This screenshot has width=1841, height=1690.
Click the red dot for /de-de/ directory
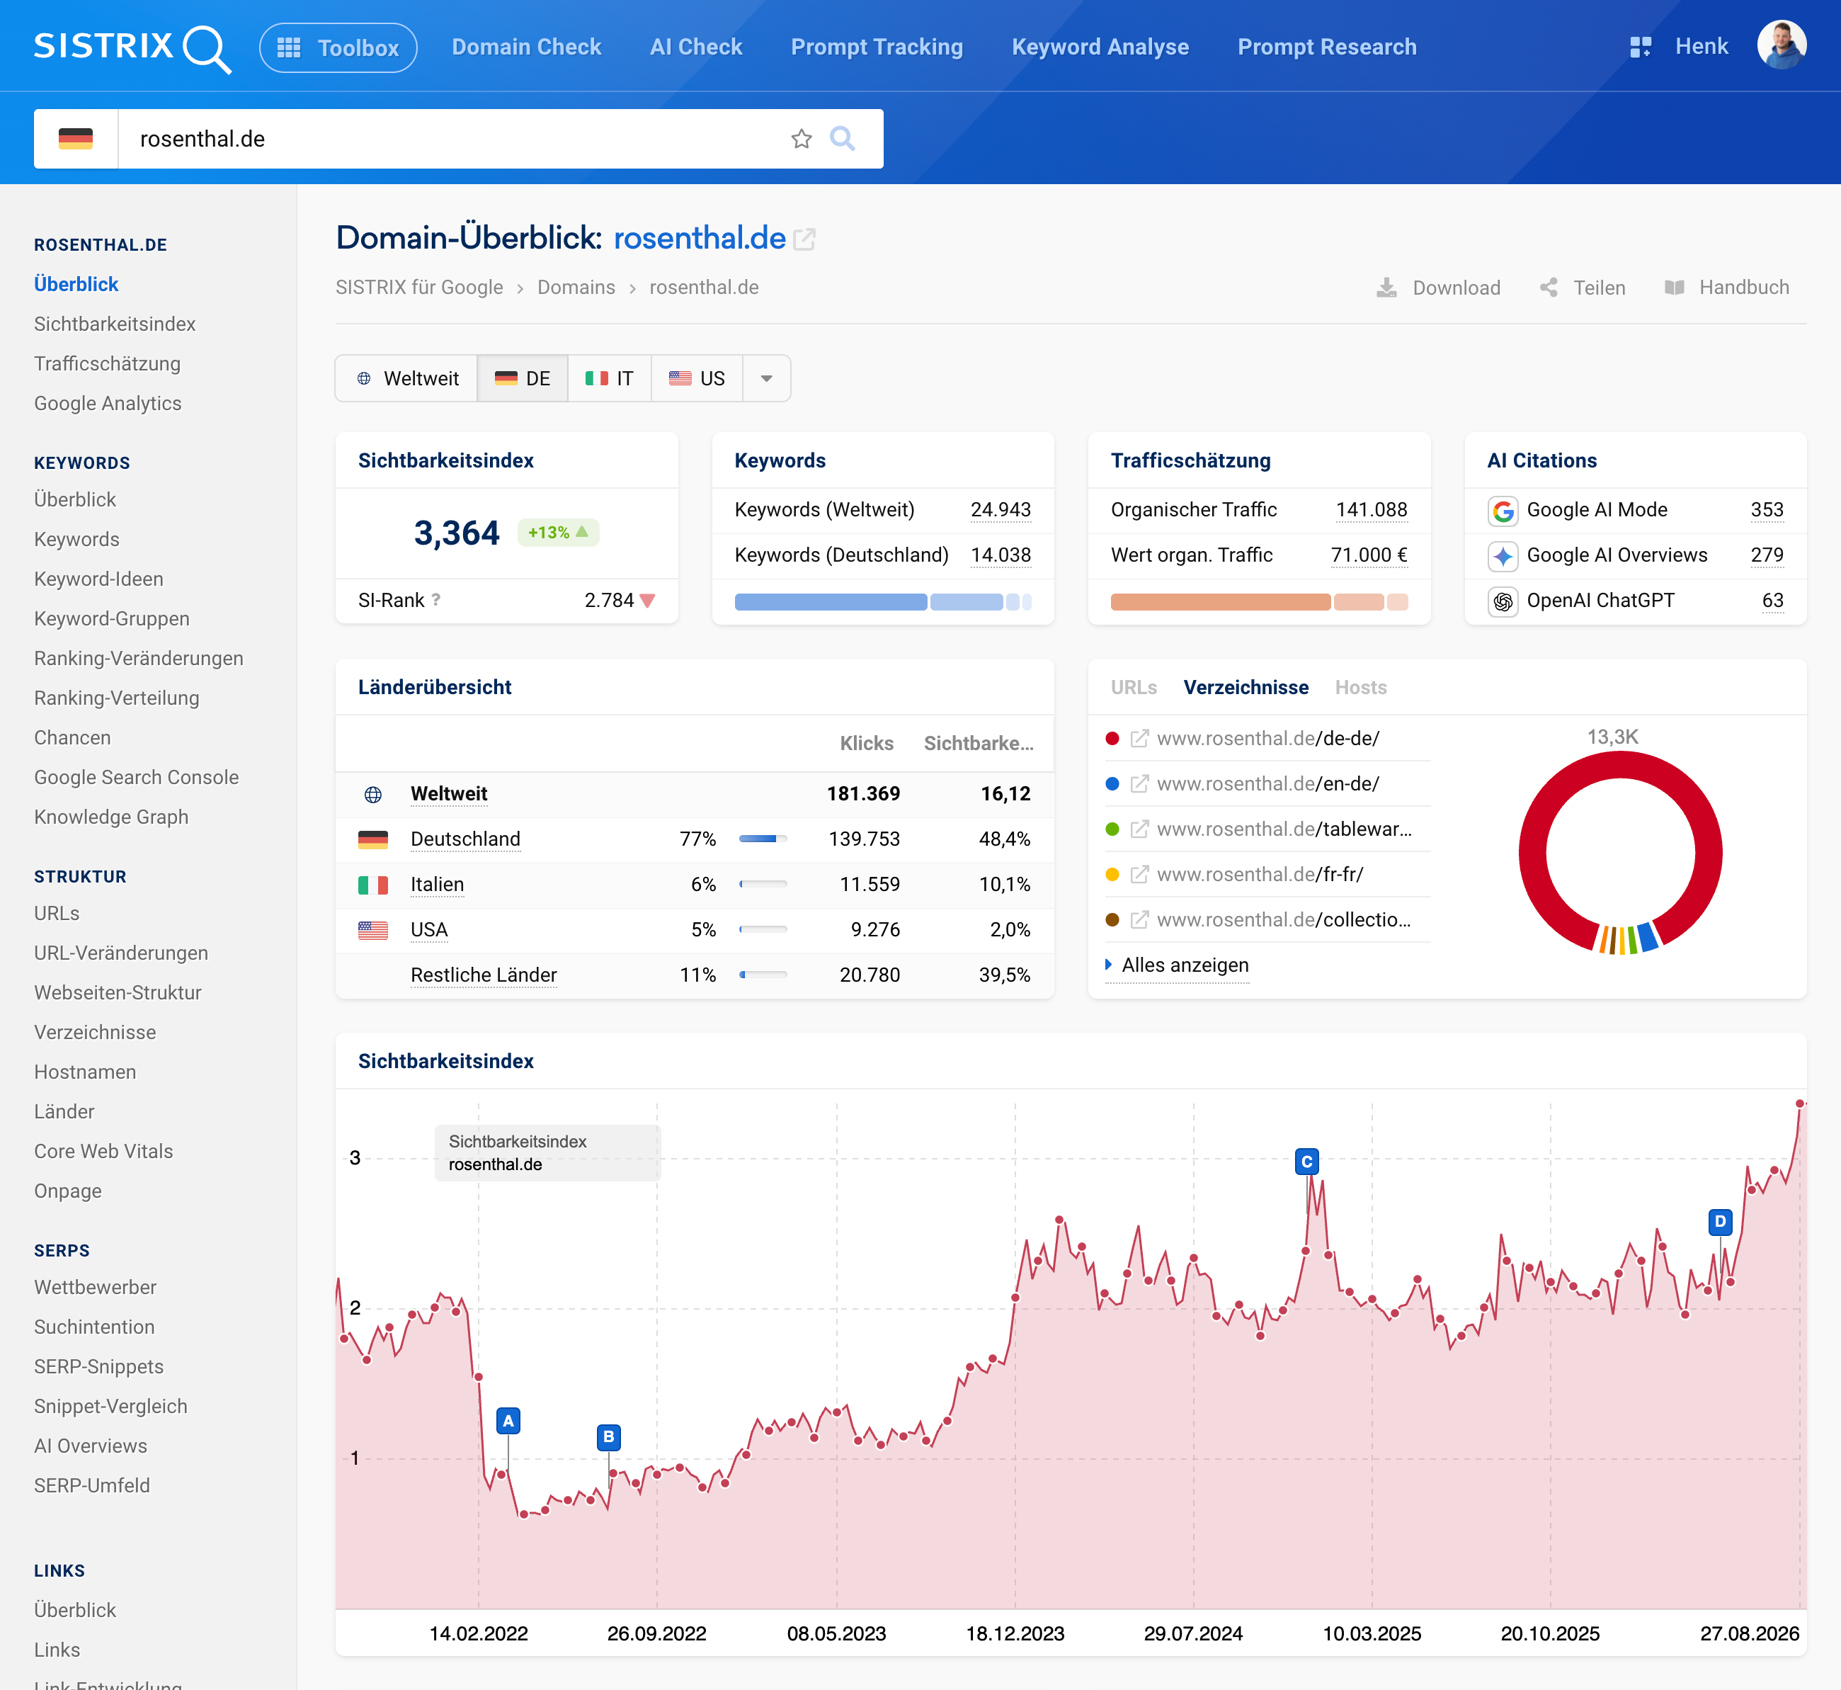pyautogui.click(x=1112, y=739)
